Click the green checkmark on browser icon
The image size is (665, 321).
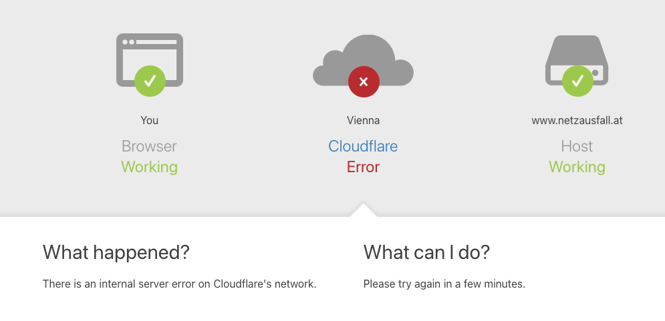(x=150, y=81)
